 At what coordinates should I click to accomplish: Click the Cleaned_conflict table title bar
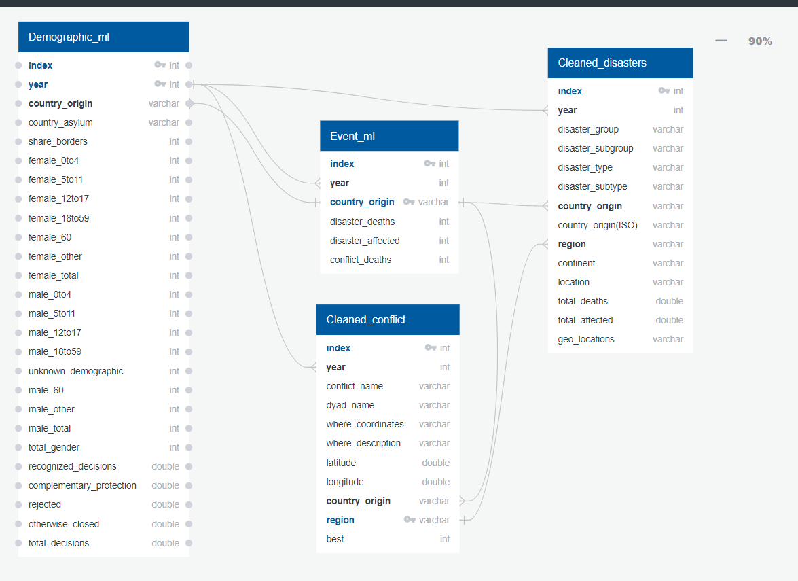(x=388, y=319)
